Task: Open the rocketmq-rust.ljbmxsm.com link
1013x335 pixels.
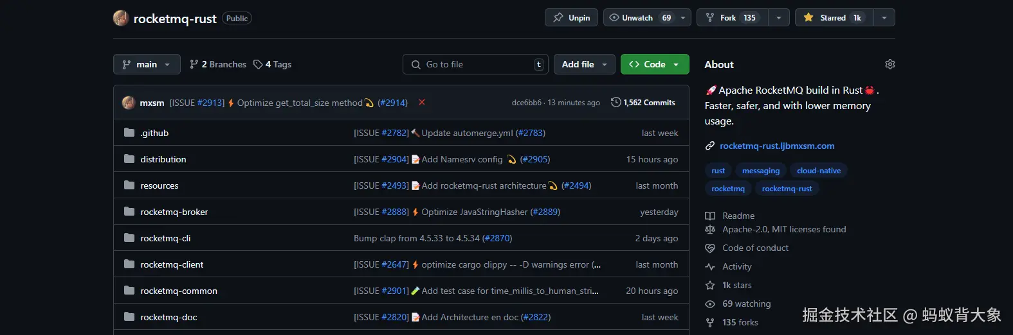Action: [x=777, y=146]
